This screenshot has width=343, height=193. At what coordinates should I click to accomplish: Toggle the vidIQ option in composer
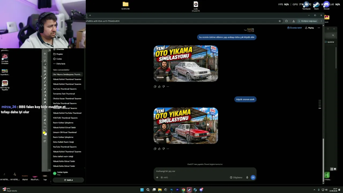164,177
